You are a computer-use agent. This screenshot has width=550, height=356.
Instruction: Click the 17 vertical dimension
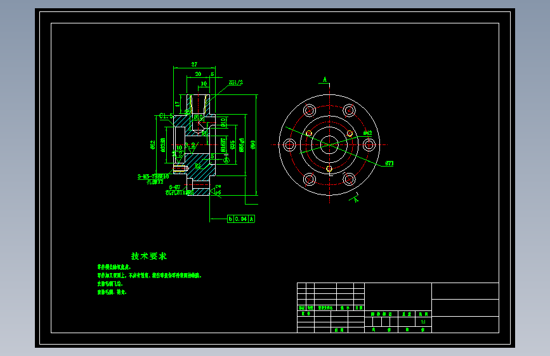click(178, 104)
